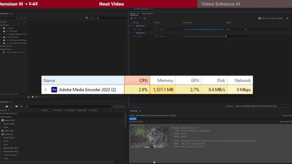Screen dimensions: 292x164
Task: Click the duplicate icon in Queue toolbar
Action: (x=145, y=18)
